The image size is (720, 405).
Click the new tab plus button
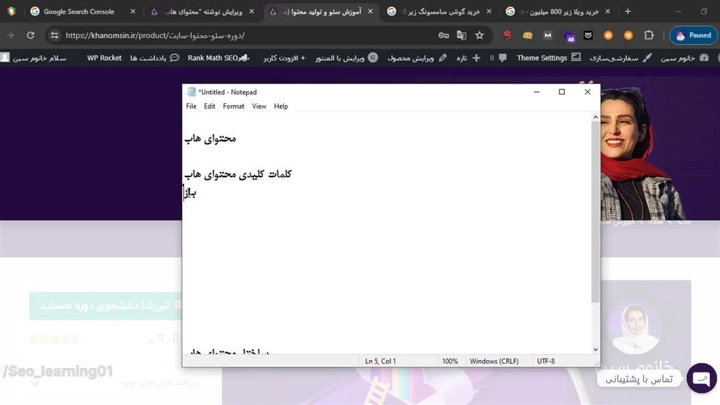pos(628,11)
